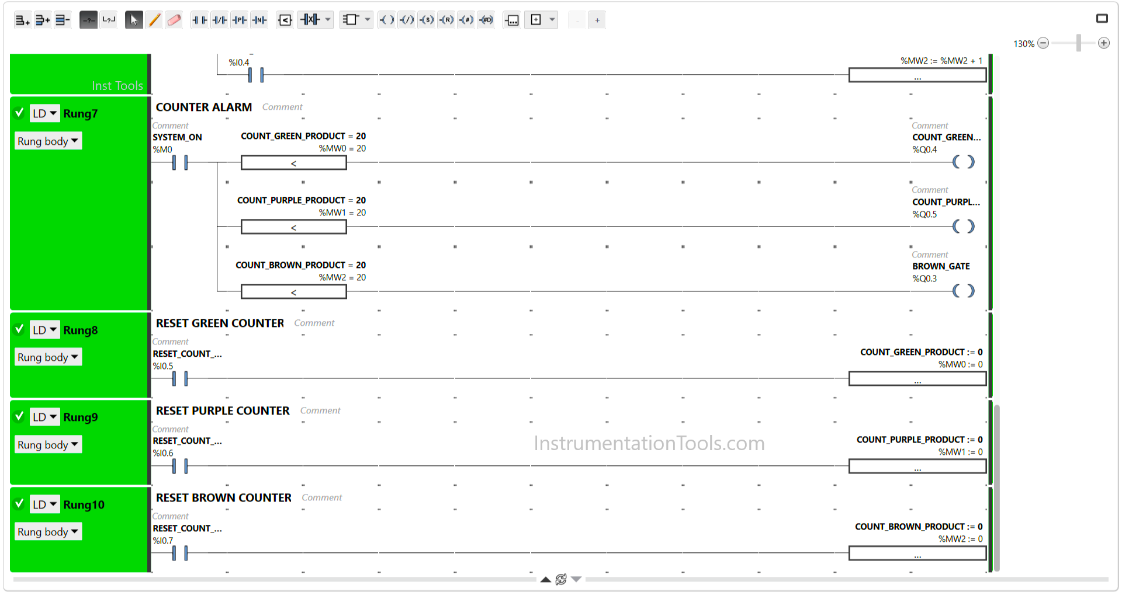Select the SYSTEM_ON contact in Rung7
This screenshot has height=592, width=1122.
click(180, 162)
